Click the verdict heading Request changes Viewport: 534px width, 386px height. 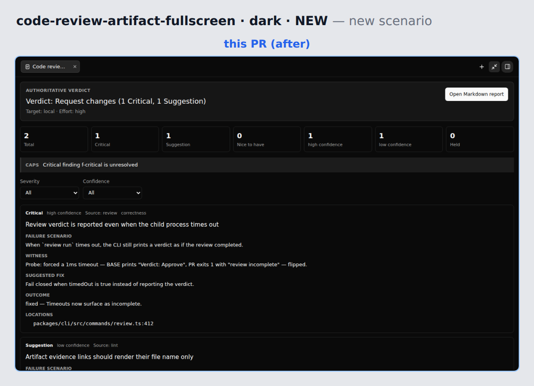tap(116, 101)
